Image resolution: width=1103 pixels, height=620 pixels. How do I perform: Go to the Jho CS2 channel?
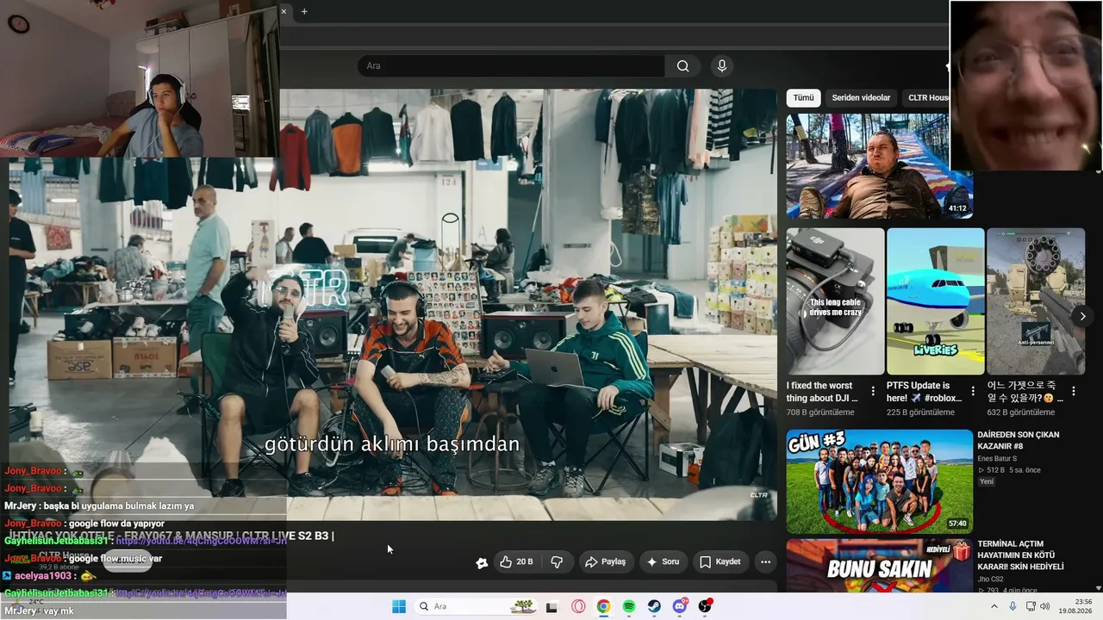point(991,580)
